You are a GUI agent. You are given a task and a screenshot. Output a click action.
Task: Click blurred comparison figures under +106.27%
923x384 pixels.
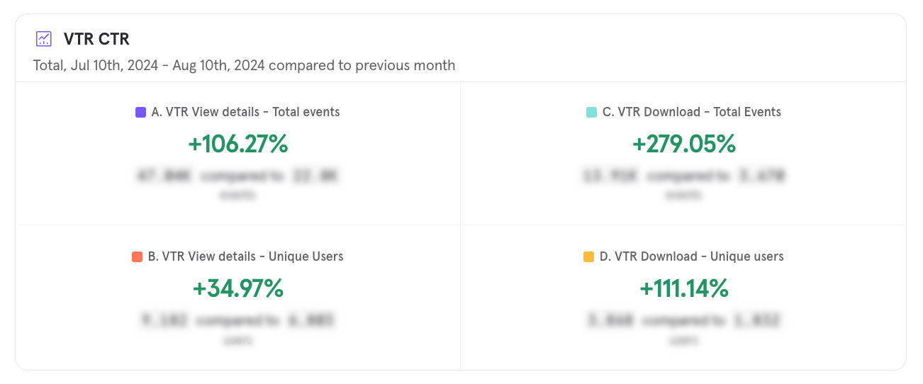click(x=238, y=176)
